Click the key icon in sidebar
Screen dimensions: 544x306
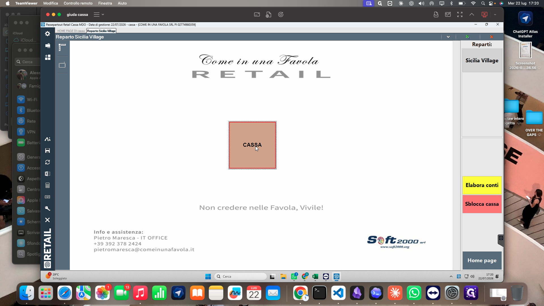(x=48, y=209)
